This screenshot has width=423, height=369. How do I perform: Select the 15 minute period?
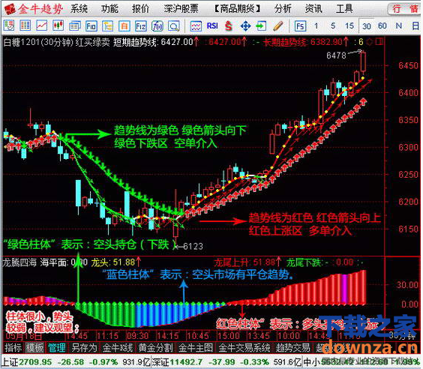[x=349, y=26]
